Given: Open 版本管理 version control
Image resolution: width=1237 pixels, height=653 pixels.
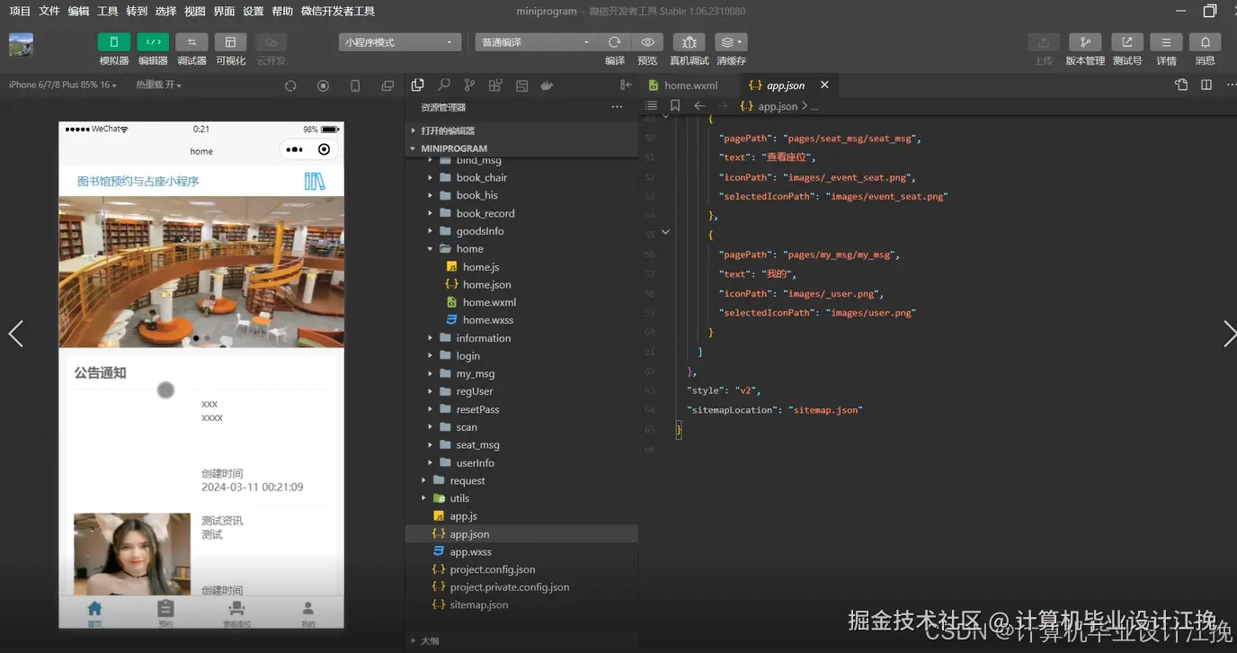Looking at the screenshot, I should point(1085,42).
